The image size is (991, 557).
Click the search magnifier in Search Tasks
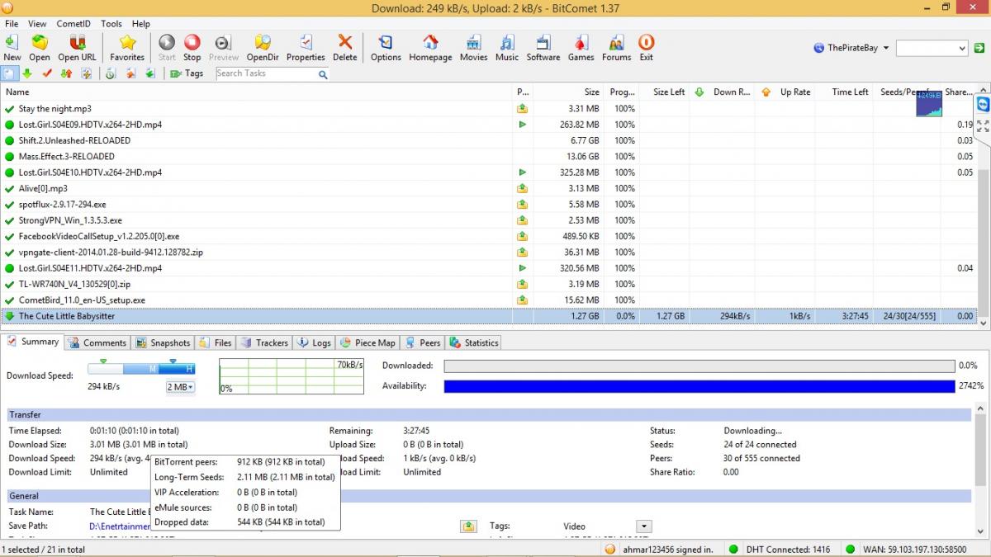[323, 74]
